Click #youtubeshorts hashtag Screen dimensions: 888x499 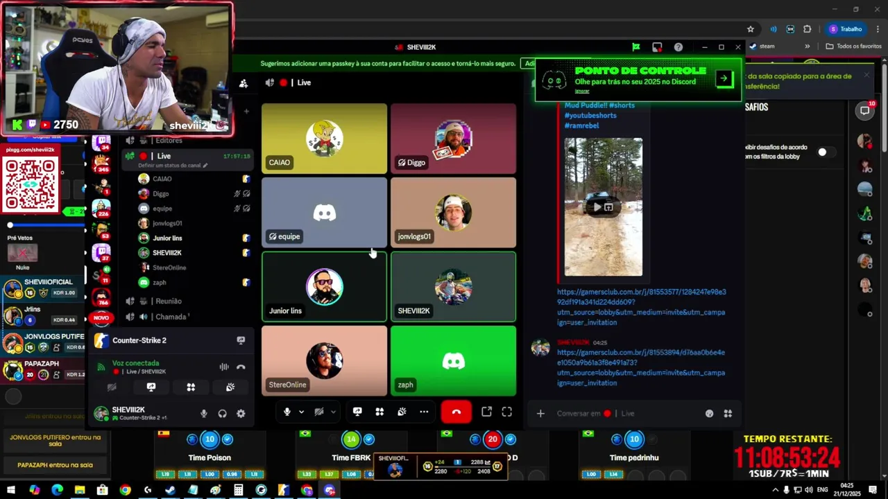[590, 115]
